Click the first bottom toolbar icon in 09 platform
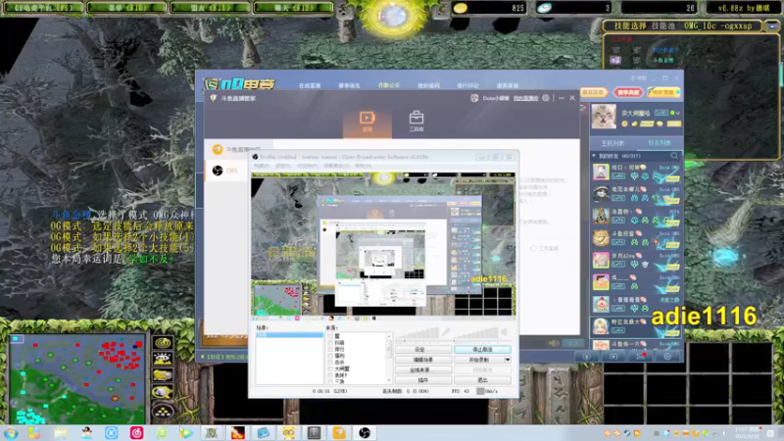Image resolution: width=784 pixels, height=441 pixels. tap(586, 357)
